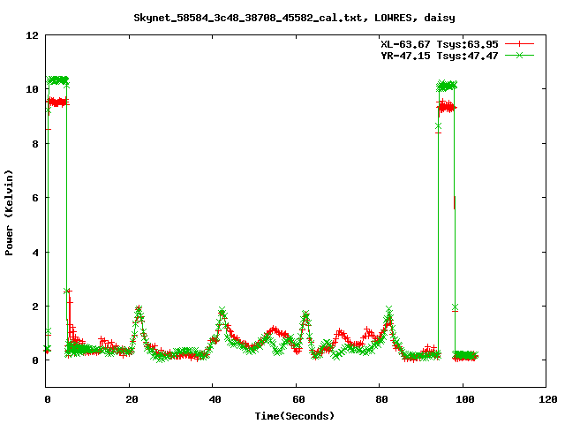
Task: Click the x-axis tick label 120
Action: (x=548, y=399)
